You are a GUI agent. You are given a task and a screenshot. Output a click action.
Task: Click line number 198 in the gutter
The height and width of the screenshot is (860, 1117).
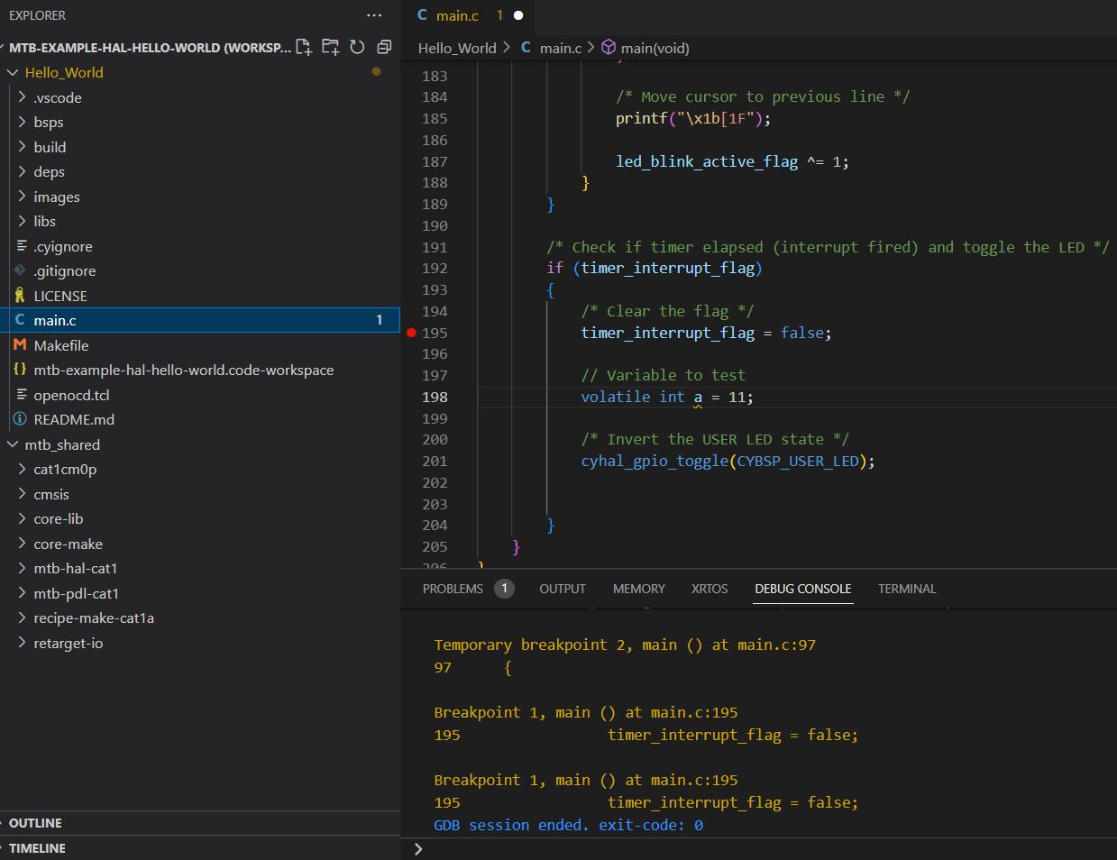tap(435, 397)
